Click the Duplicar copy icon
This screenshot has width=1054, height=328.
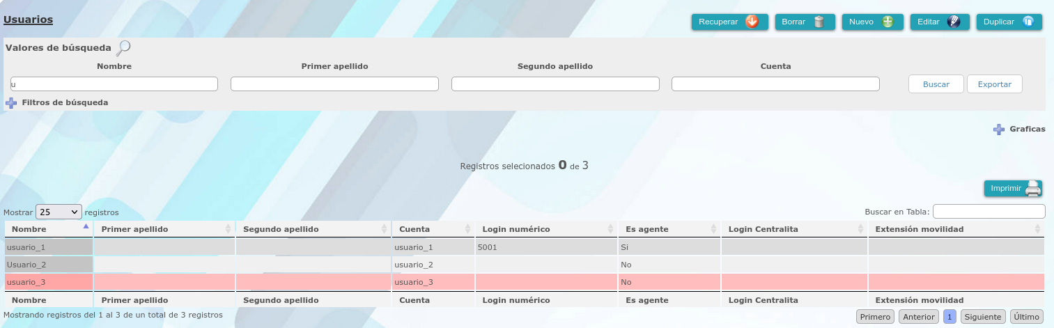tap(1028, 22)
